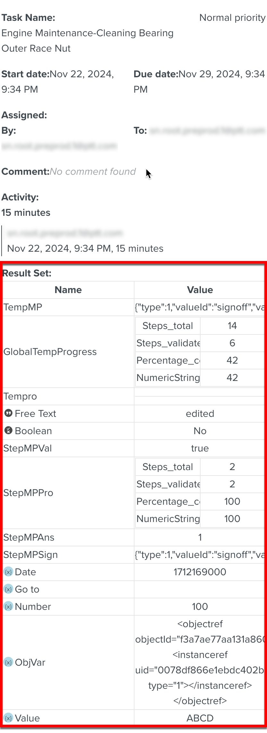Viewport: 267px width, 733px height.
Task: Click the ObjVar objectref value cell
Action: [x=200, y=662]
